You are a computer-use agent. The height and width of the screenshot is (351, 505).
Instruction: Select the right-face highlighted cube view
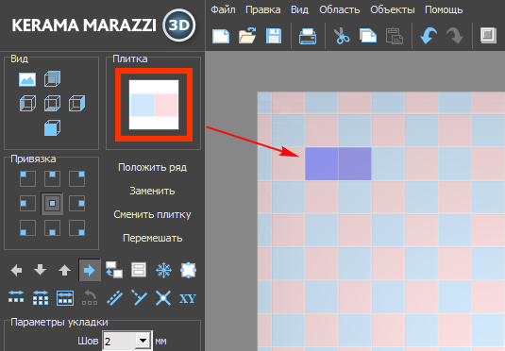(77, 104)
